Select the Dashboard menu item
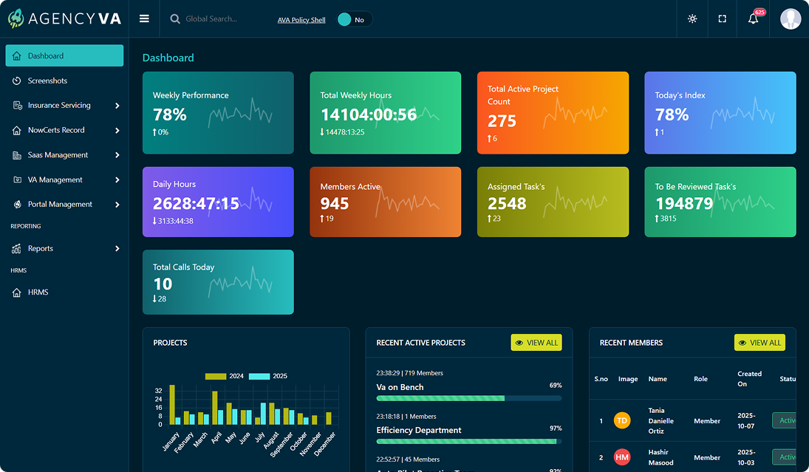Image resolution: width=809 pixels, height=472 pixels. 64,56
